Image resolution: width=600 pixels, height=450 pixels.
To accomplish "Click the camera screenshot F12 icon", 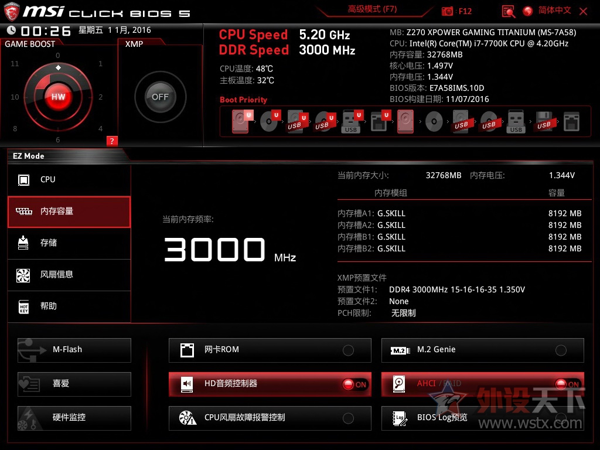I will click(x=447, y=11).
